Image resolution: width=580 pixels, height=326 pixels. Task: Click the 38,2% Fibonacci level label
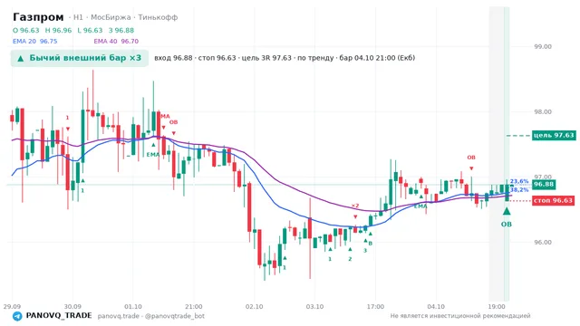pos(519,190)
